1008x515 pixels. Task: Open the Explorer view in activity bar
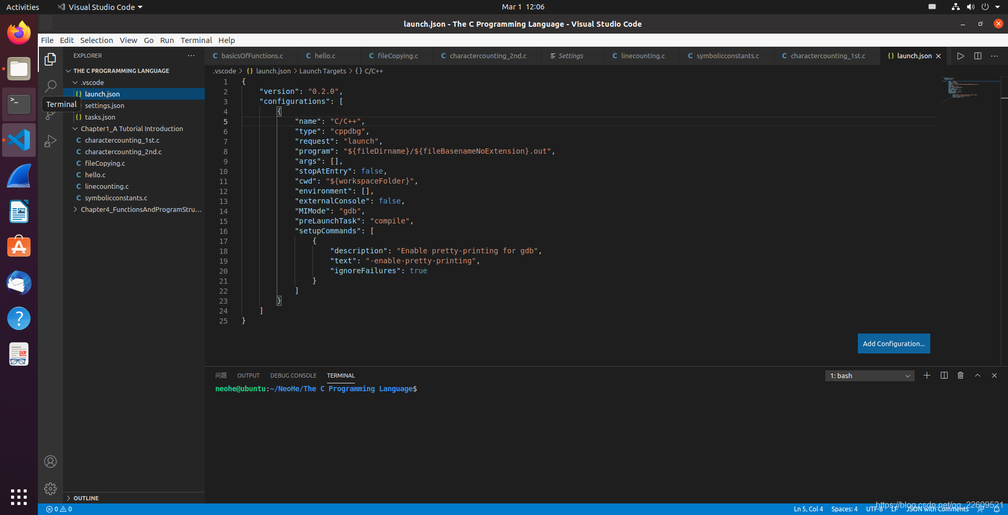50,59
